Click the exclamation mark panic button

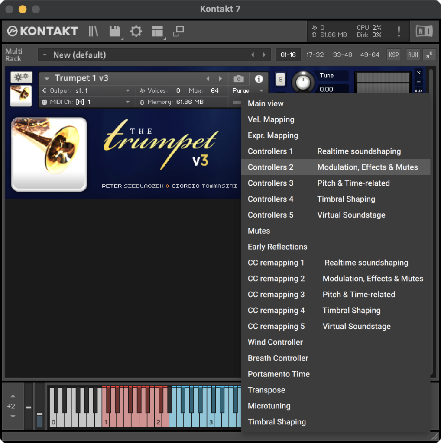(x=399, y=31)
